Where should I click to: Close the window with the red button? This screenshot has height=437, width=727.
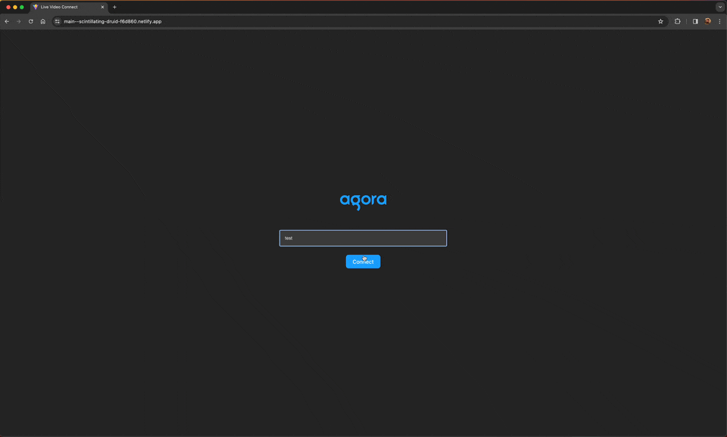click(8, 7)
